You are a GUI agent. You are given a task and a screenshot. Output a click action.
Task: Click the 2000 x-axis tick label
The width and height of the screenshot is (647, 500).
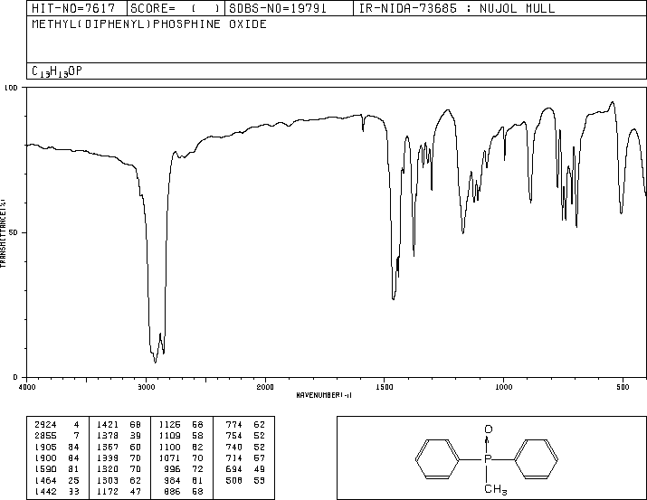[x=265, y=387]
